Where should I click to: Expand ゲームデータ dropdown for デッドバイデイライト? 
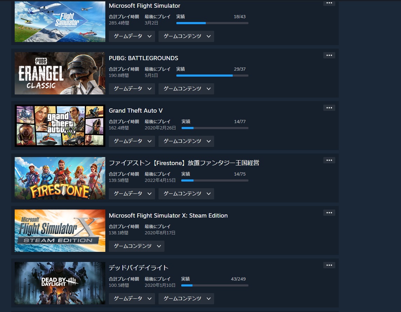coord(132,298)
